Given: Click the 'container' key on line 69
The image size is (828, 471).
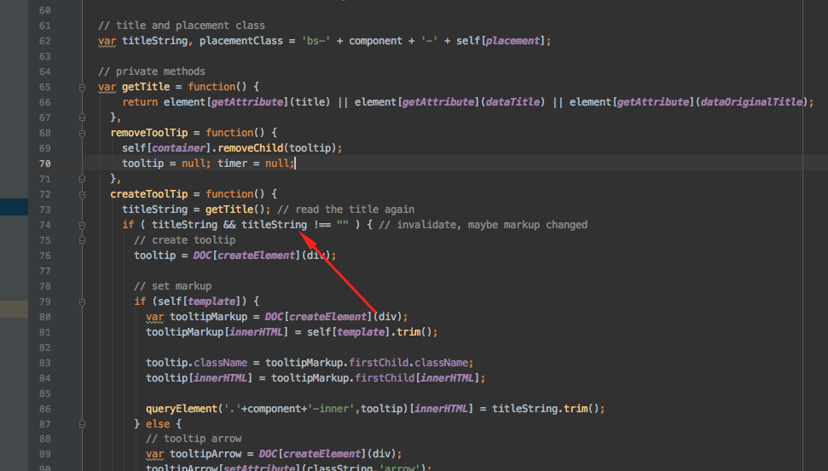Looking at the screenshot, I should click(x=179, y=147).
